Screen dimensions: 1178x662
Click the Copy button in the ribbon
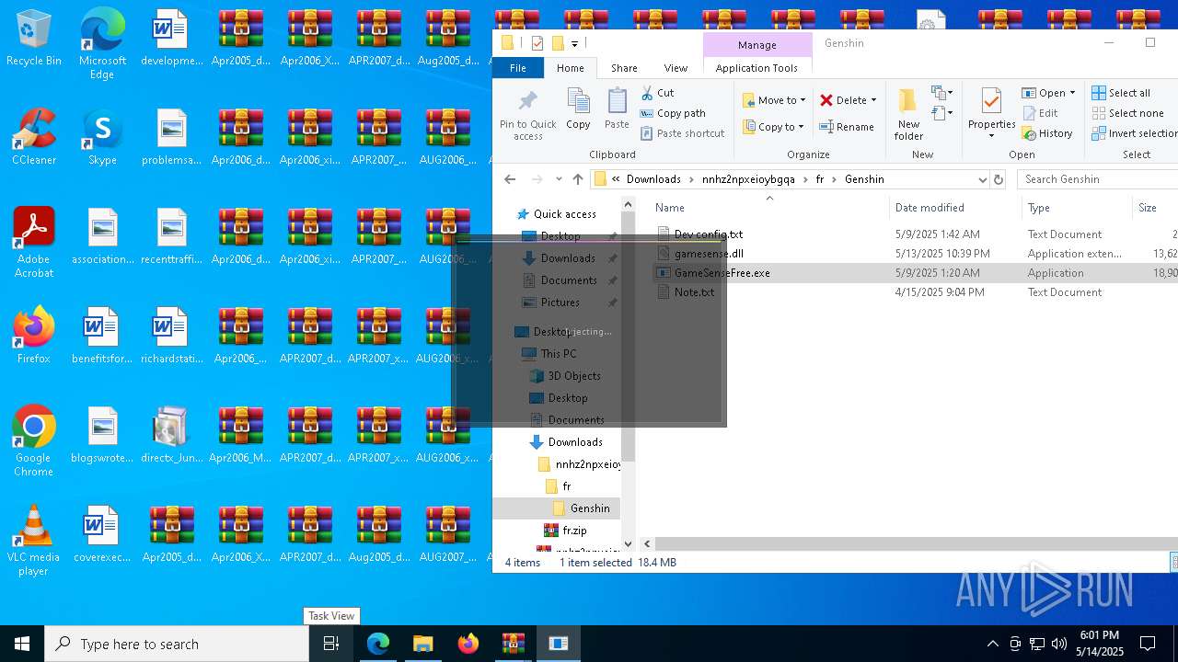[x=578, y=109]
